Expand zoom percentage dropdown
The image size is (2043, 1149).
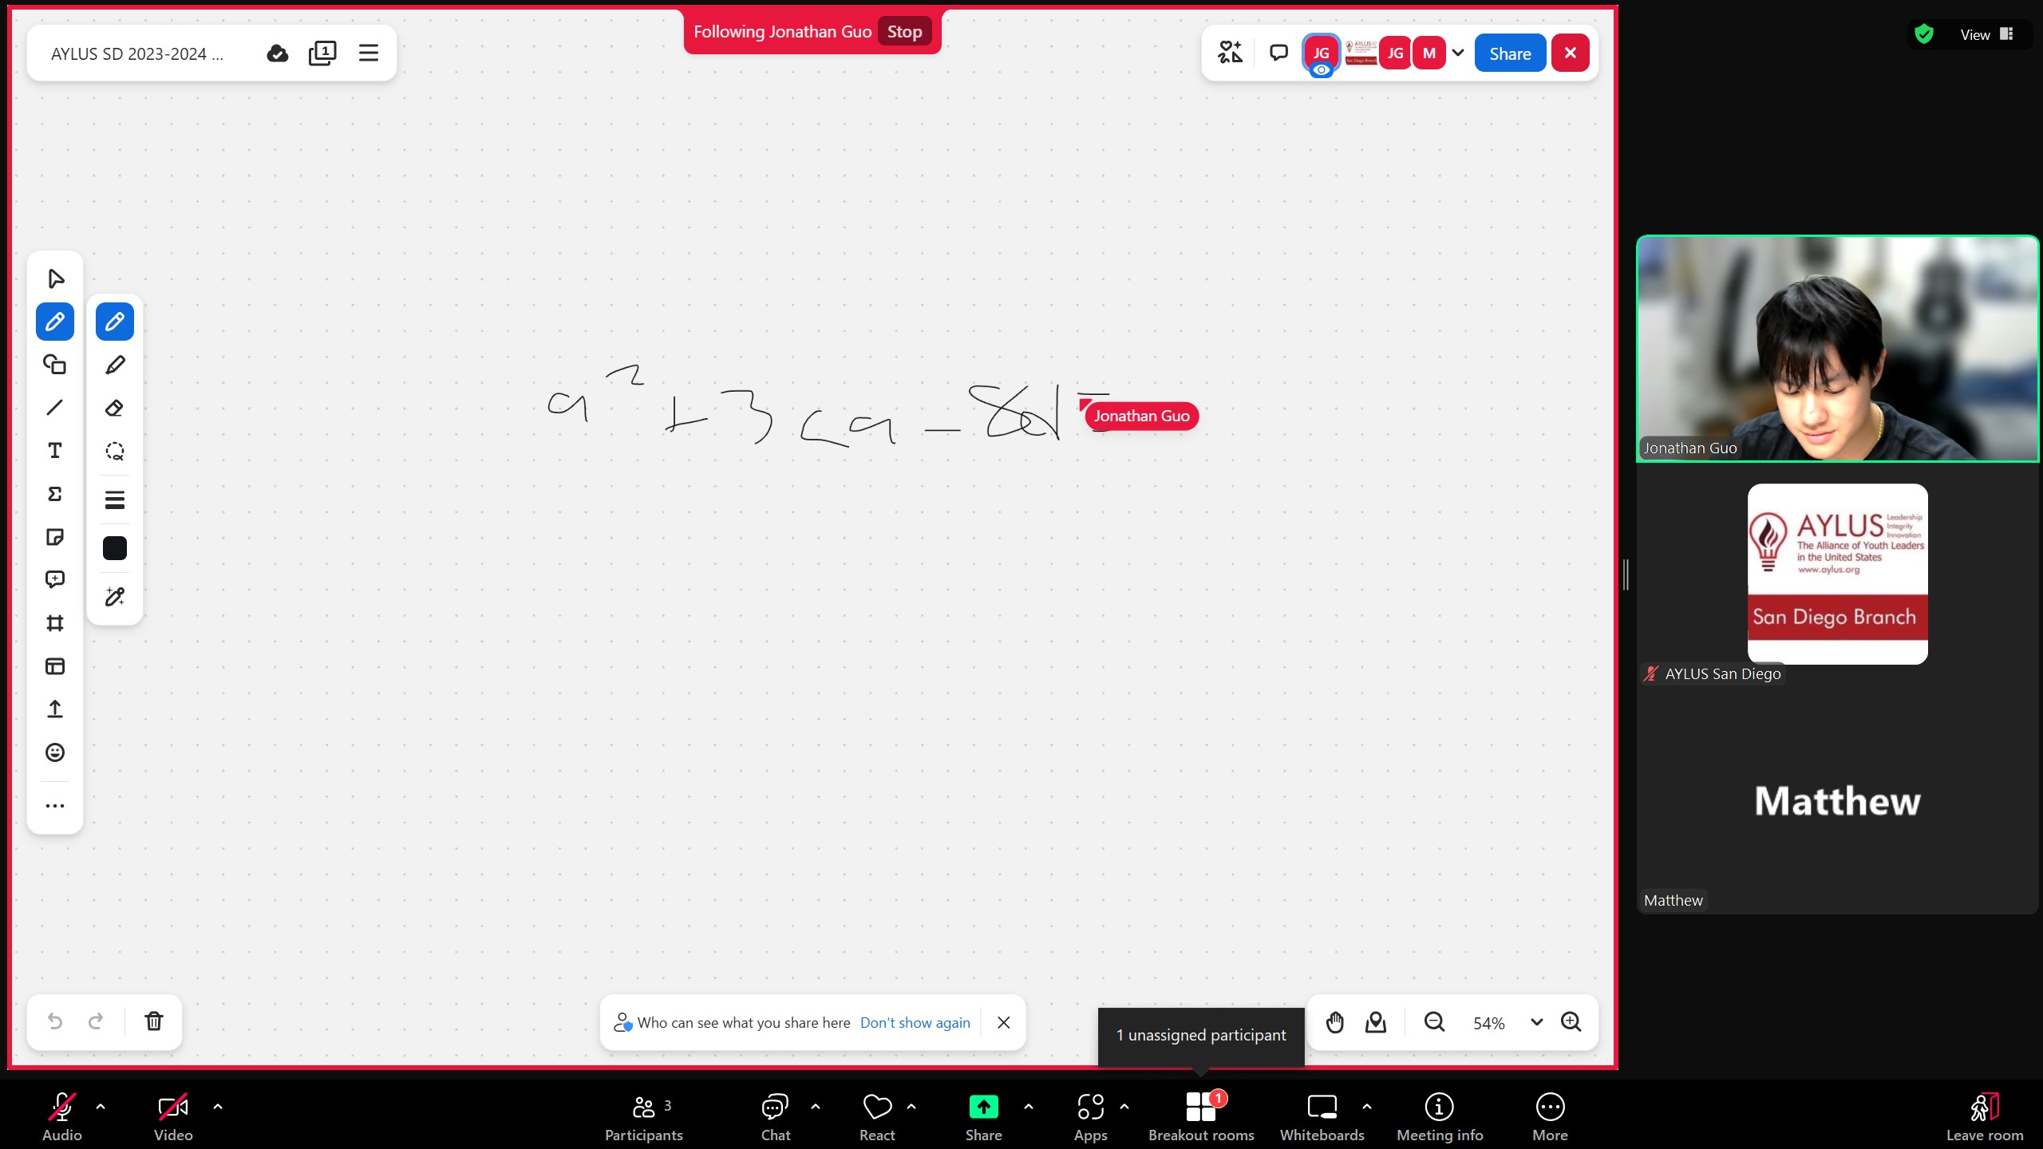(x=1536, y=1022)
